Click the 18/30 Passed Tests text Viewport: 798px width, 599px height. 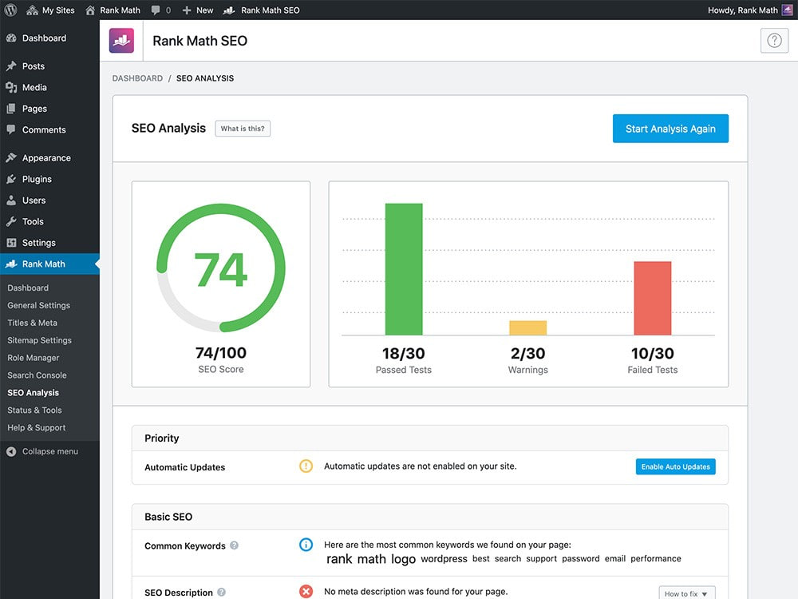tap(404, 361)
